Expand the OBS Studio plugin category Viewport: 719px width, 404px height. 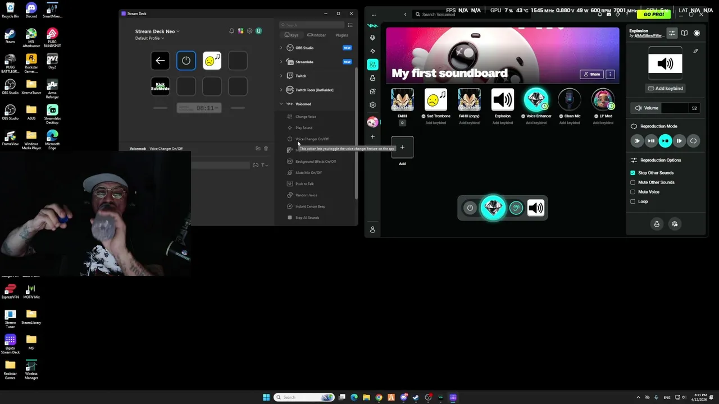pyautogui.click(x=281, y=48)
